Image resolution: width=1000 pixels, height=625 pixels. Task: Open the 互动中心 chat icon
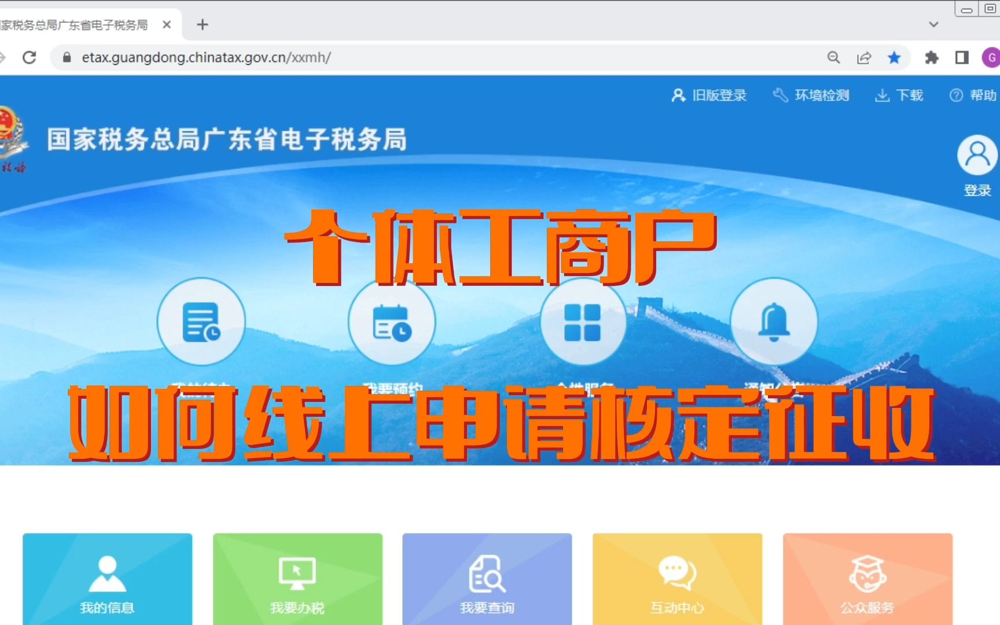click(x=677, y=573)
